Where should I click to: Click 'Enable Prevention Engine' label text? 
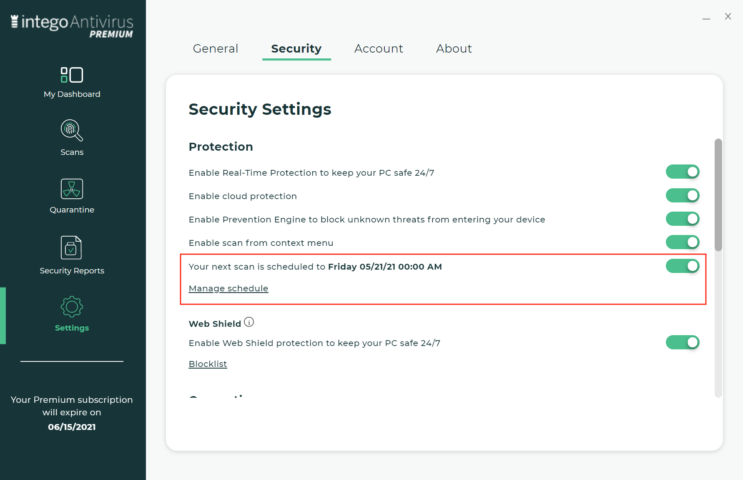click(x=367, y=220)
